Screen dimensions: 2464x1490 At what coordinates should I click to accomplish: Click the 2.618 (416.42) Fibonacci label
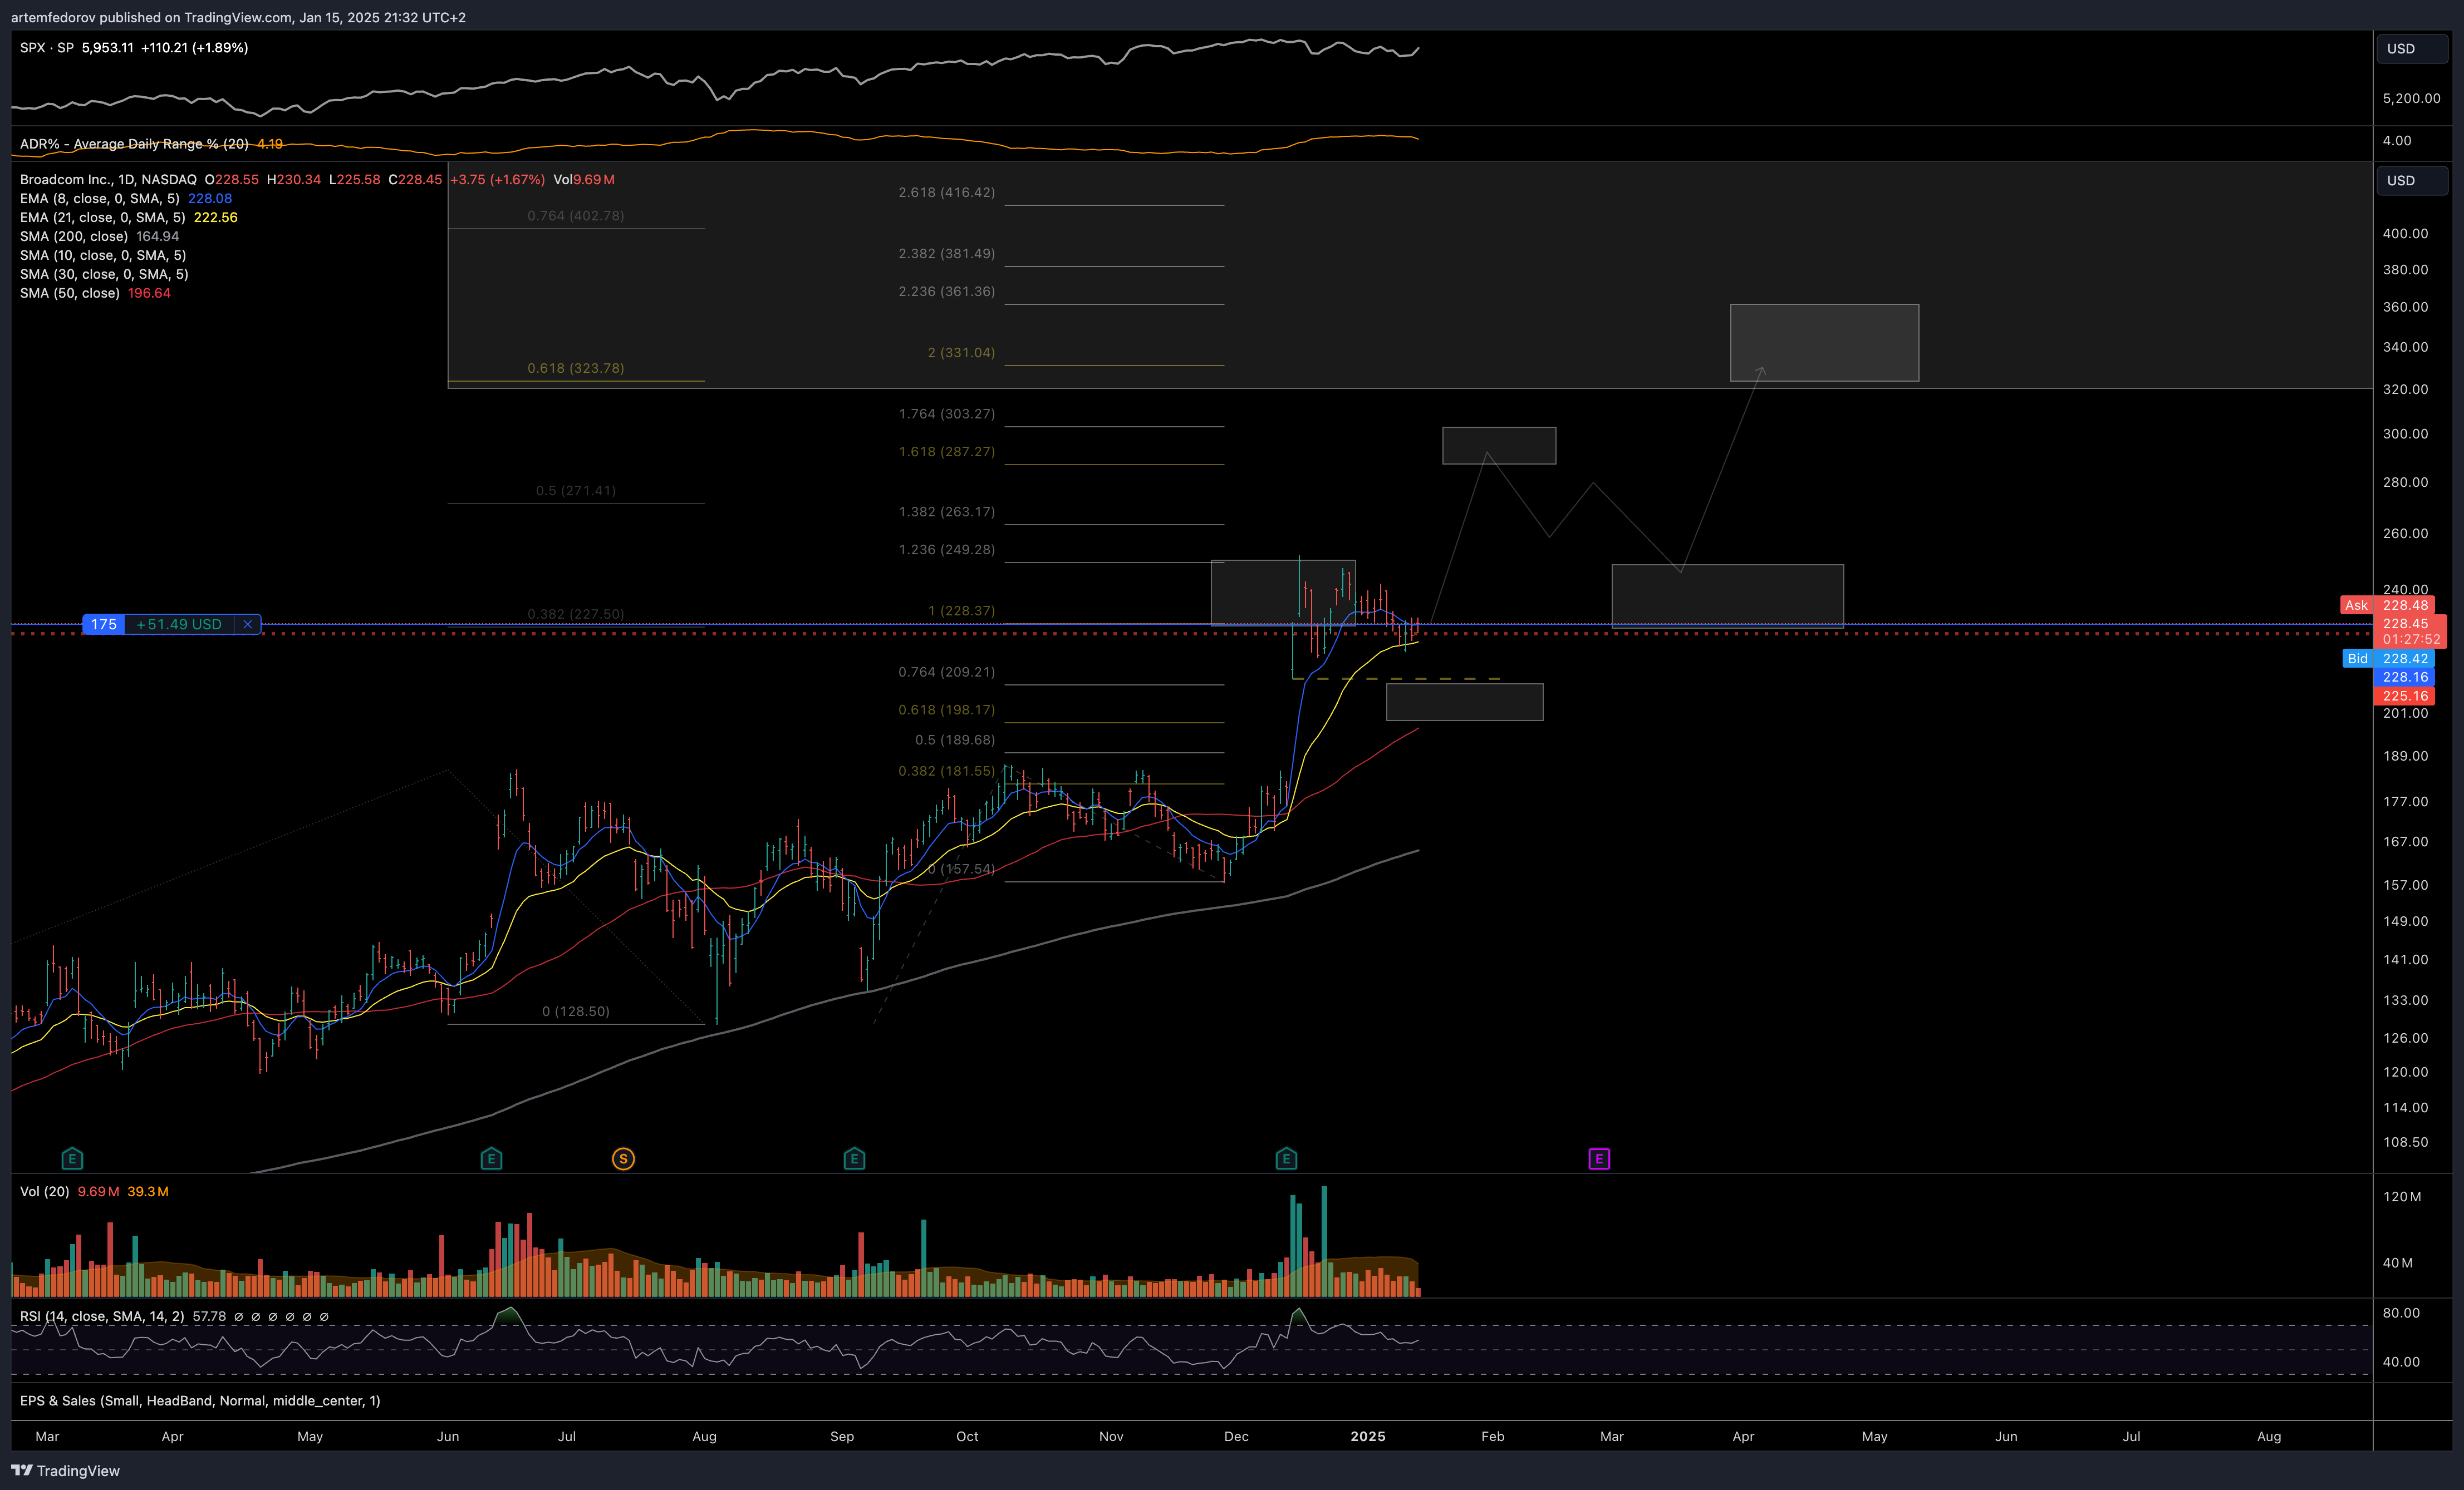(x=946, y=192)
